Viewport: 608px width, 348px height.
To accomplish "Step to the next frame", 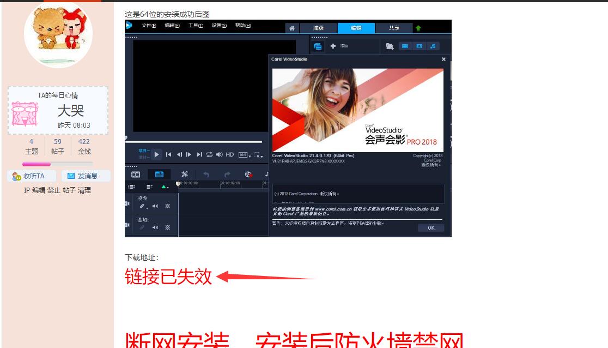I will click(x=189, y=154).
